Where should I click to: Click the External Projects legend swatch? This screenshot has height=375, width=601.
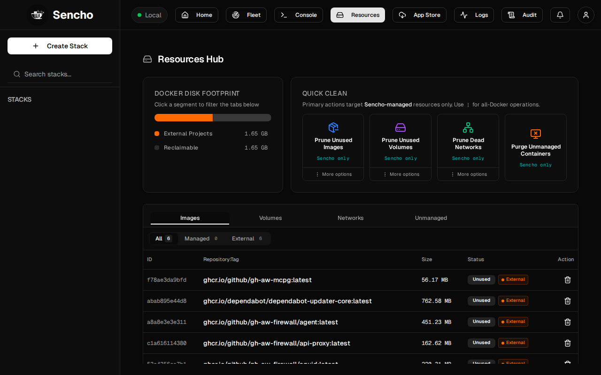(x=157, y=134)
